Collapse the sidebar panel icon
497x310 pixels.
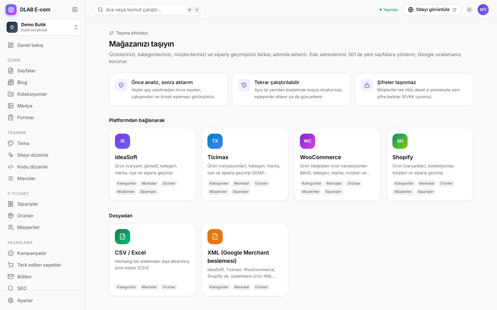(75, 10)
